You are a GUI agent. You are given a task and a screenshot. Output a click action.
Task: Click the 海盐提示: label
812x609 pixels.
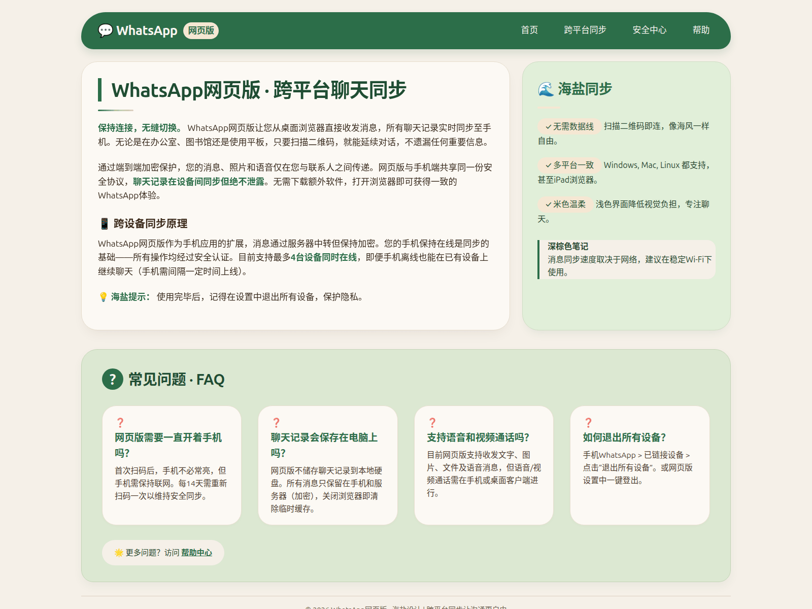pos(130,297)
